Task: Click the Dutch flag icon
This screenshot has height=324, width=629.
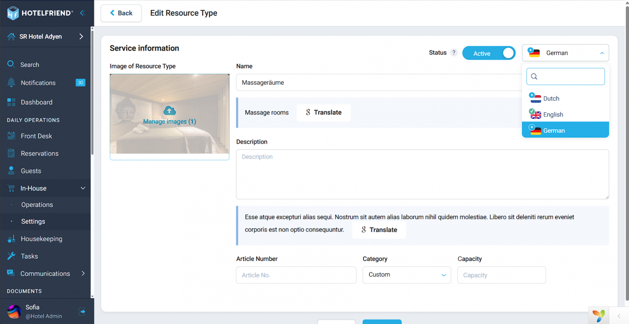Action: coord(536,99)
